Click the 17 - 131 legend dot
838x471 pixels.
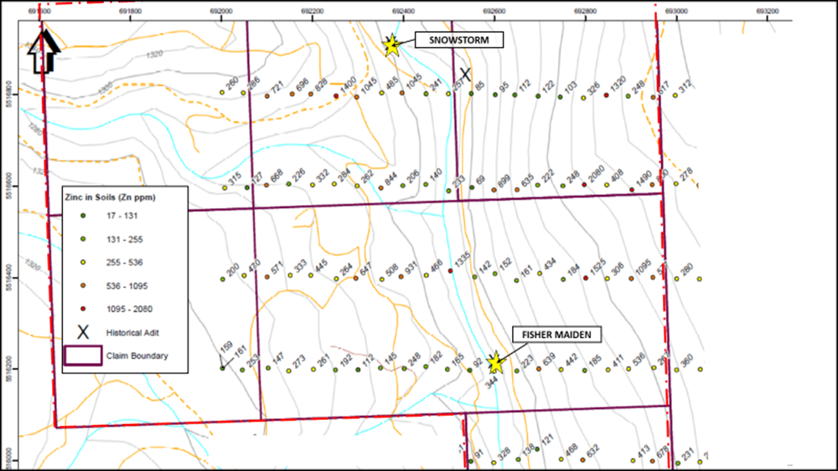(x=82, y=217)
